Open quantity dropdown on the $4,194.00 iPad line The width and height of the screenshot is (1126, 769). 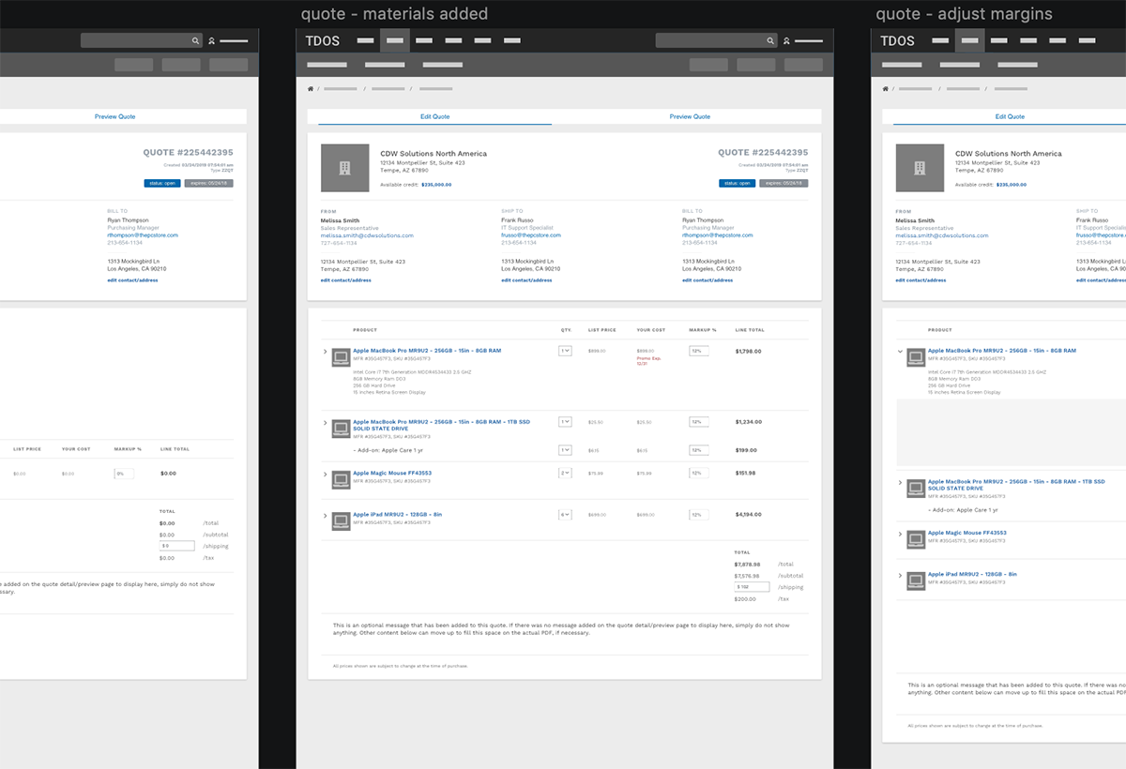tap(565, 514)
